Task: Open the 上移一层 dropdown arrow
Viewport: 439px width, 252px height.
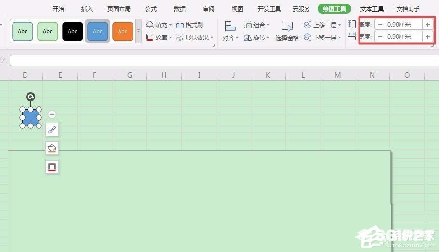Action: pos(340,25)
